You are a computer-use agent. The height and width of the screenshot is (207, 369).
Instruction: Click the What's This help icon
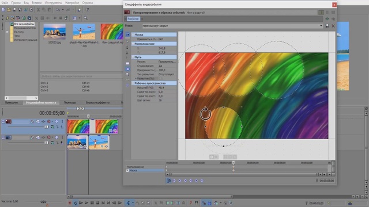[x=87, y=10]
